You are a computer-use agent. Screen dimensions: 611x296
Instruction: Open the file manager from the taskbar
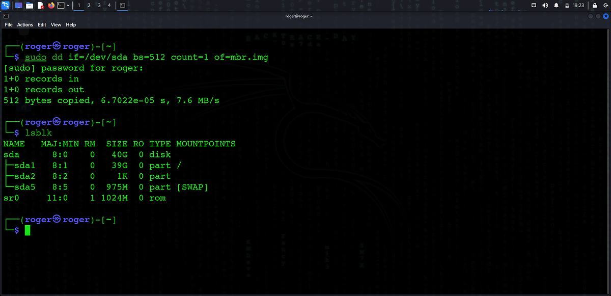click(30, 5)
